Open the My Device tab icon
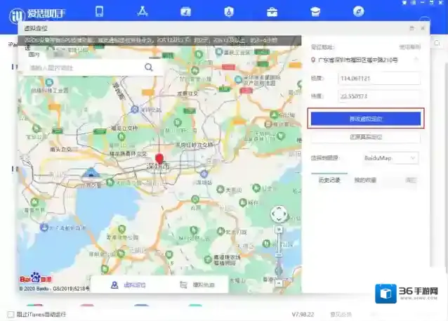Viewport: 448px width, 321px height. coord(99,11)
